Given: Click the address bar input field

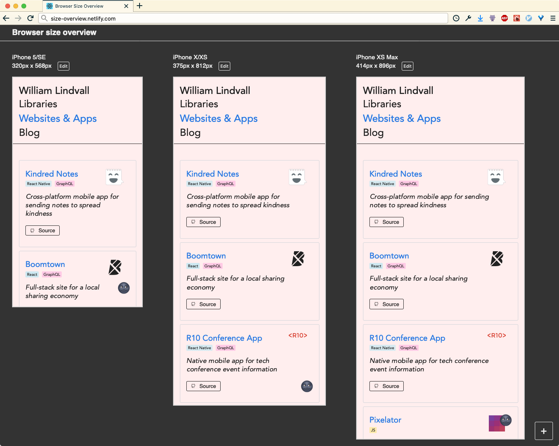Looking at the screenshot, I should click(x=161, y=18).
